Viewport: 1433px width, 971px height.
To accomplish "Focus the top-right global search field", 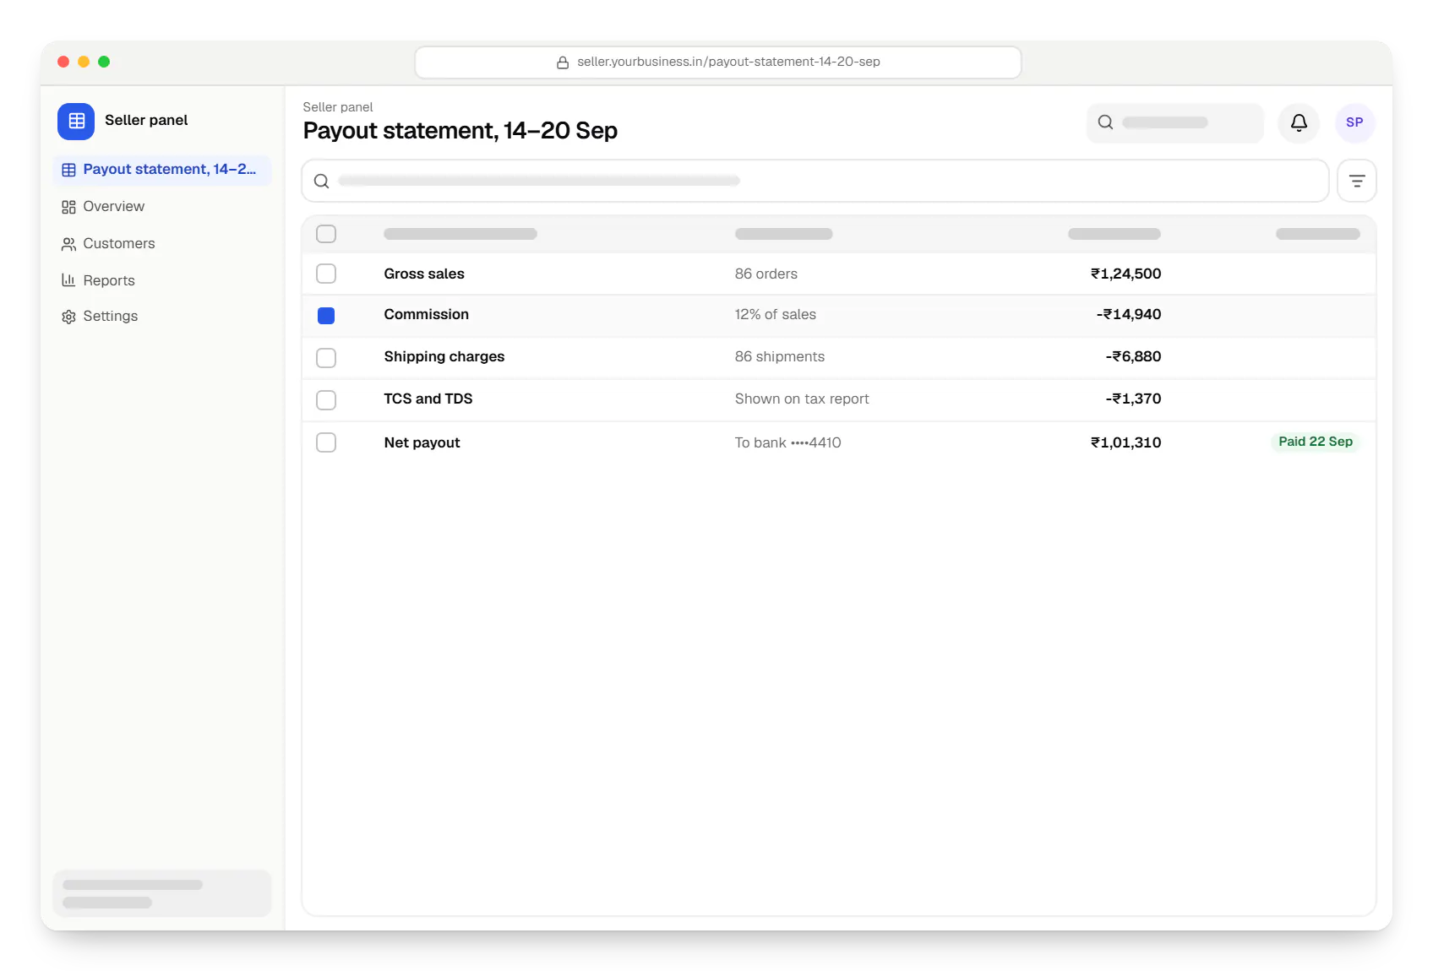I will click(x=1175, y=123).
